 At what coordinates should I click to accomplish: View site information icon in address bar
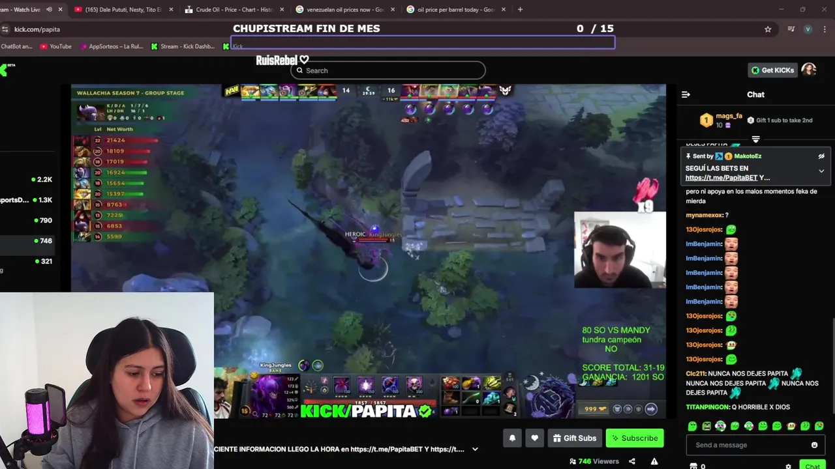point(5,29)
